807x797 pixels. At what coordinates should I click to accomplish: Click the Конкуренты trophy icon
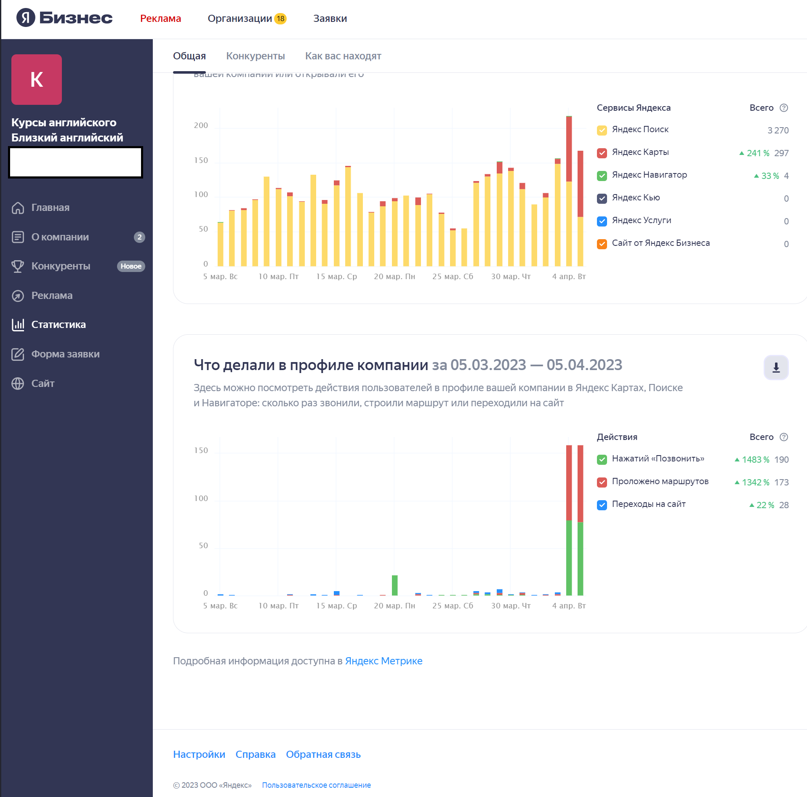pyautogui.click(x=18, y=266)
